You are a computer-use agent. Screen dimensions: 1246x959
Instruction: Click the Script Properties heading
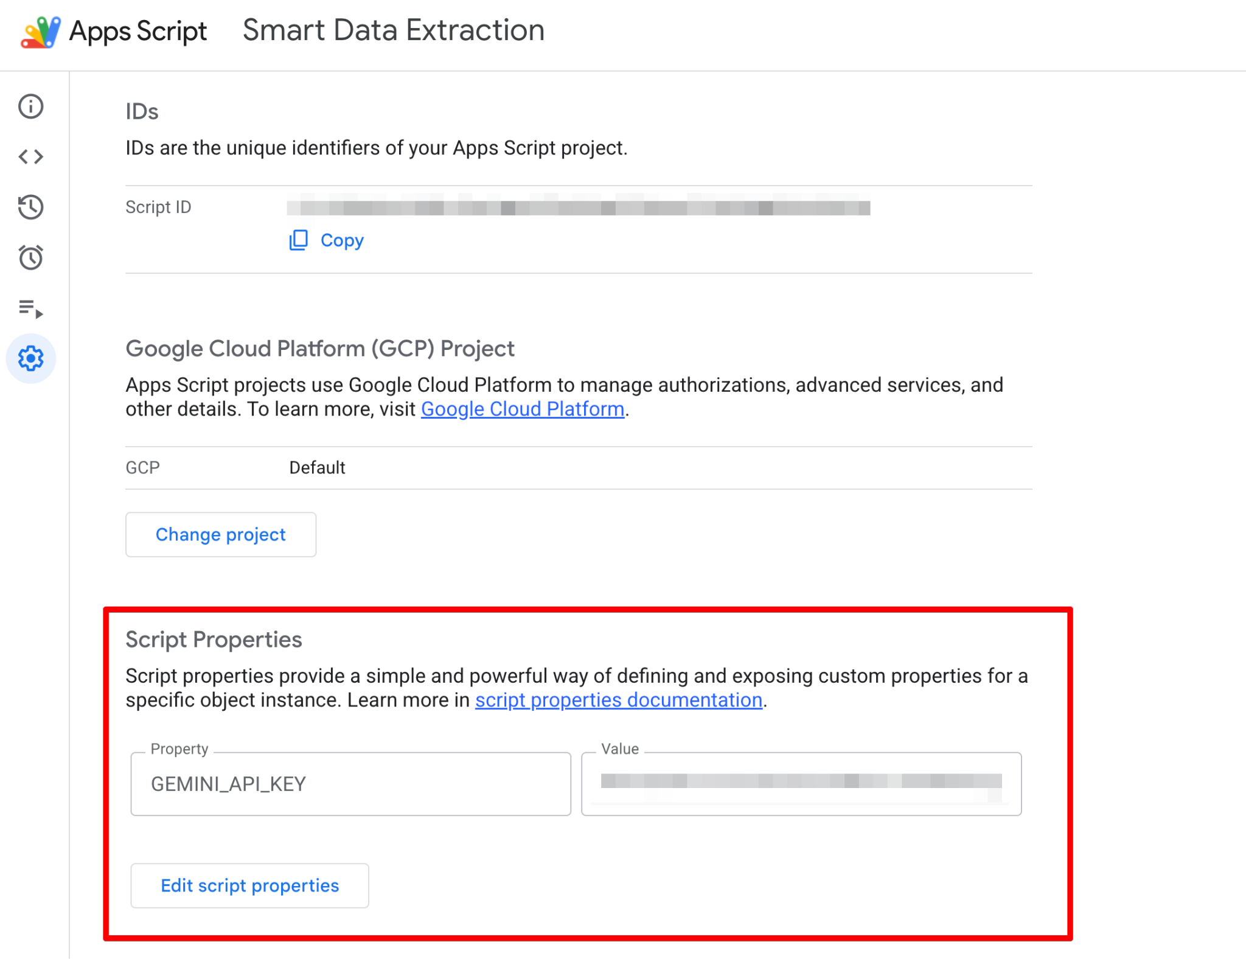tap(214, 640)
